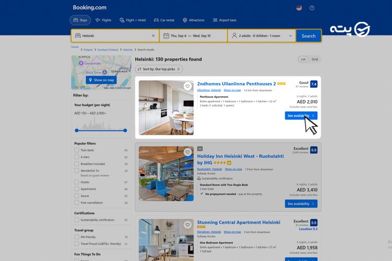
Task: Click the US flag language icon
Action: (299, 8)
